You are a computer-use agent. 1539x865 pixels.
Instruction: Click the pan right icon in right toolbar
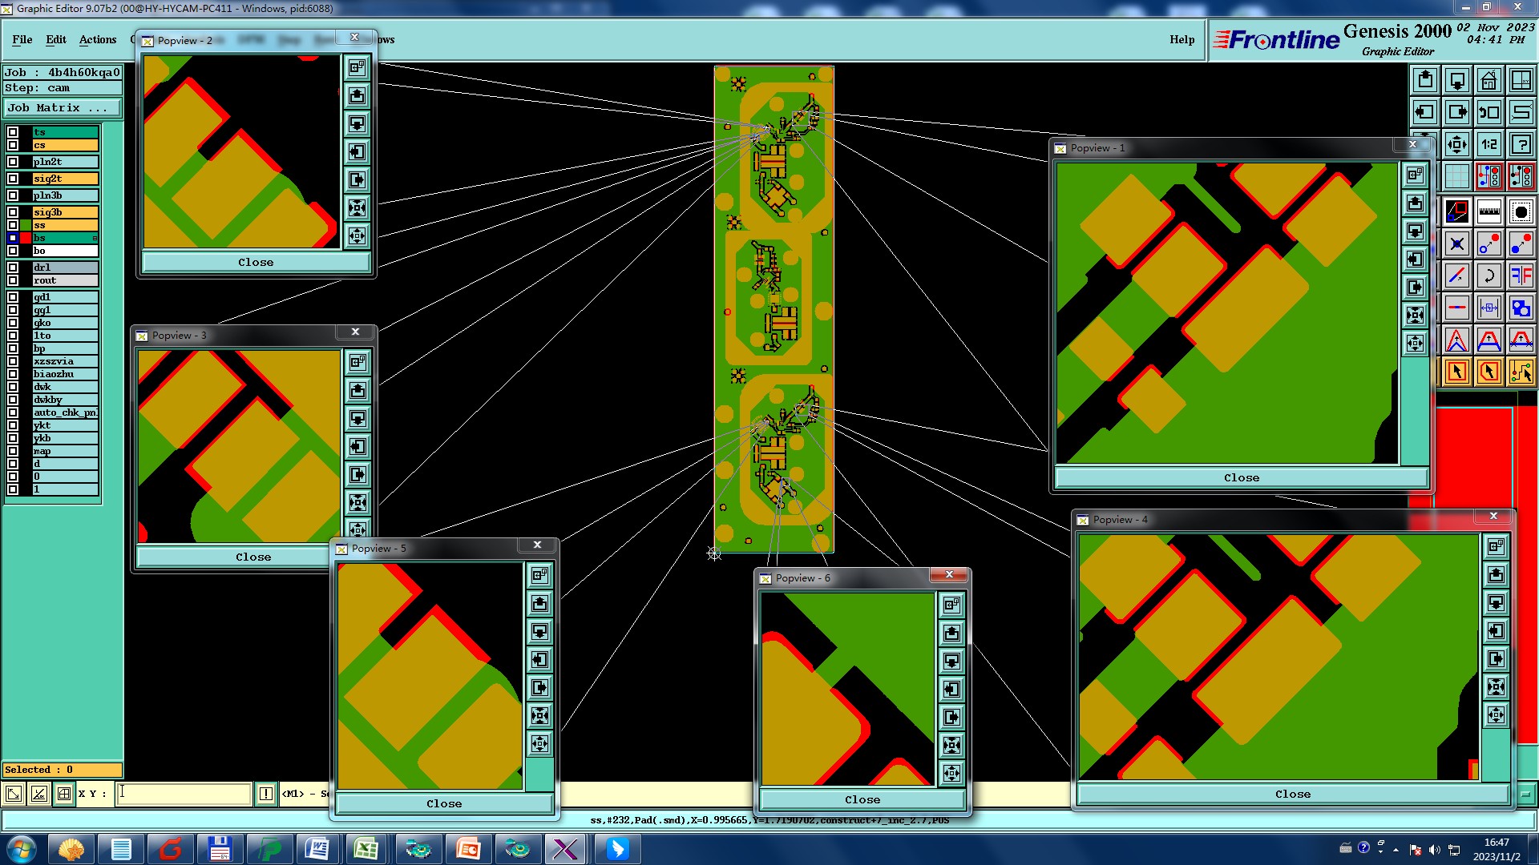click(1457, 112)
